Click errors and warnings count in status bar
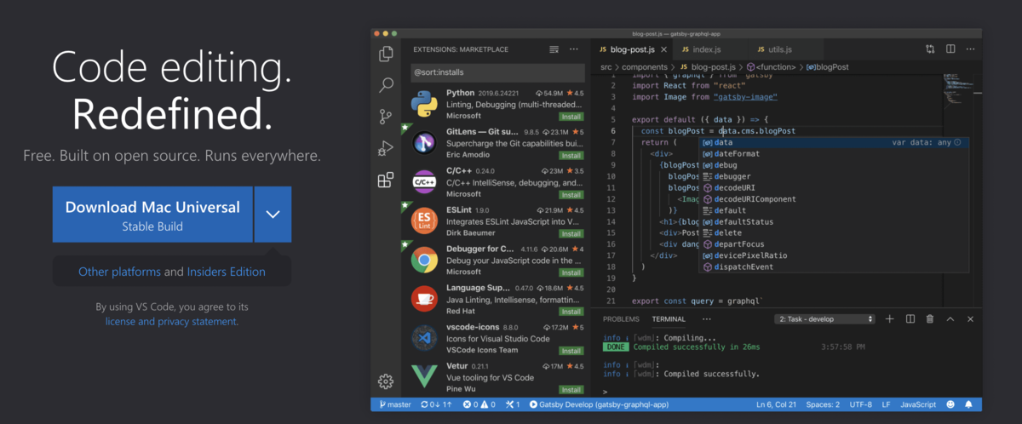Screen dimensions: 1022x424 (x=479, y=404)
